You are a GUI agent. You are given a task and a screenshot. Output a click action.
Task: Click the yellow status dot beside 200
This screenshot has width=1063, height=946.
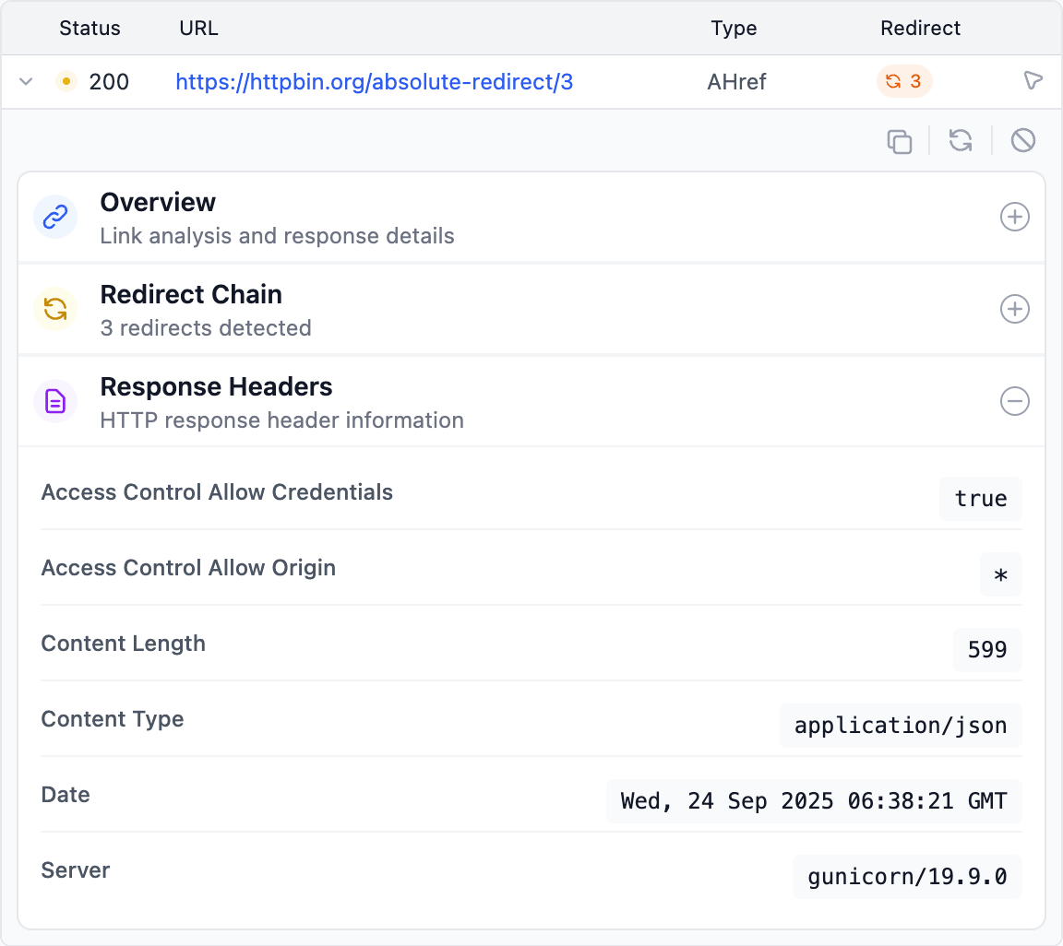(66, 81)
